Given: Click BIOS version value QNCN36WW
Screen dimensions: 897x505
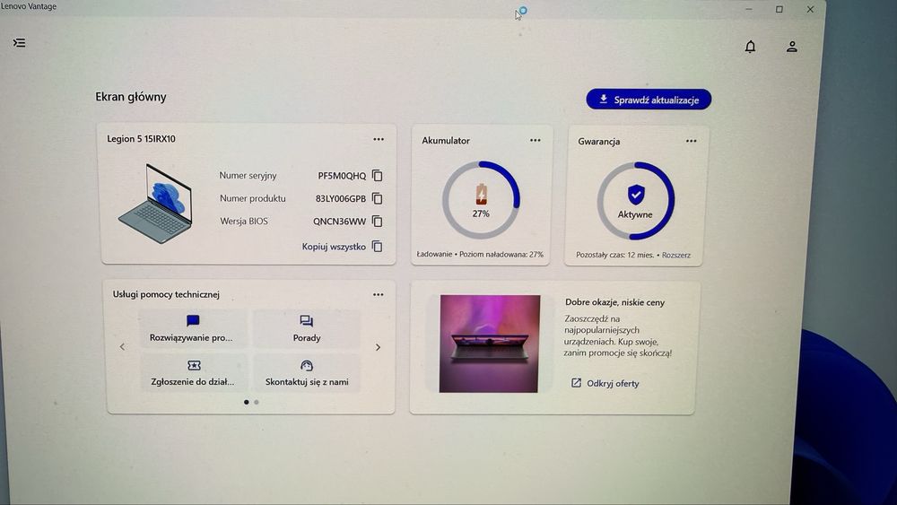Looking at the screenshot, I should 339,222.
